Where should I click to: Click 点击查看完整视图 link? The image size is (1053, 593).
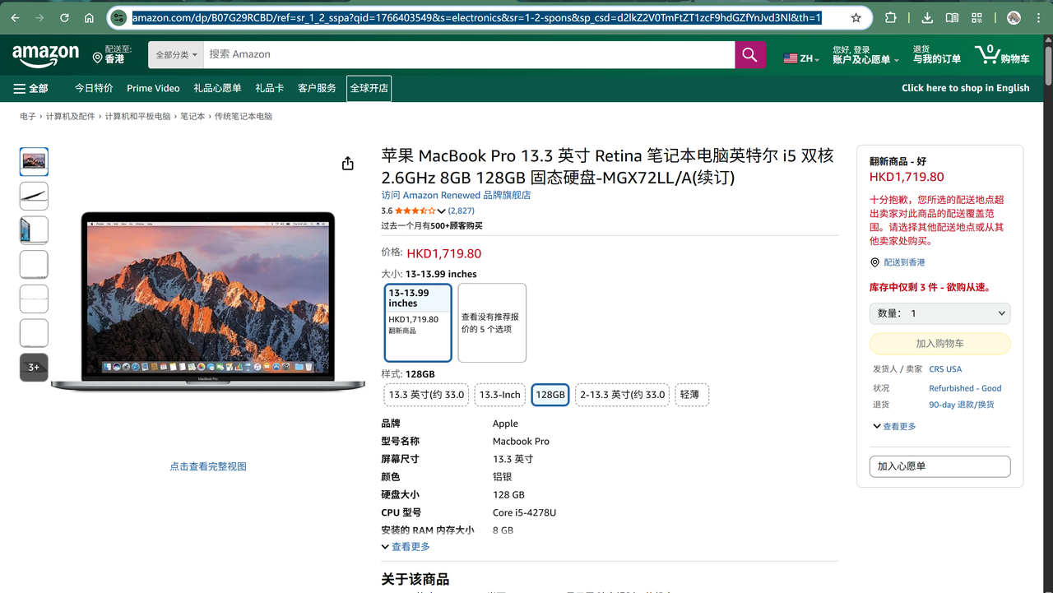tap(208, 466)
